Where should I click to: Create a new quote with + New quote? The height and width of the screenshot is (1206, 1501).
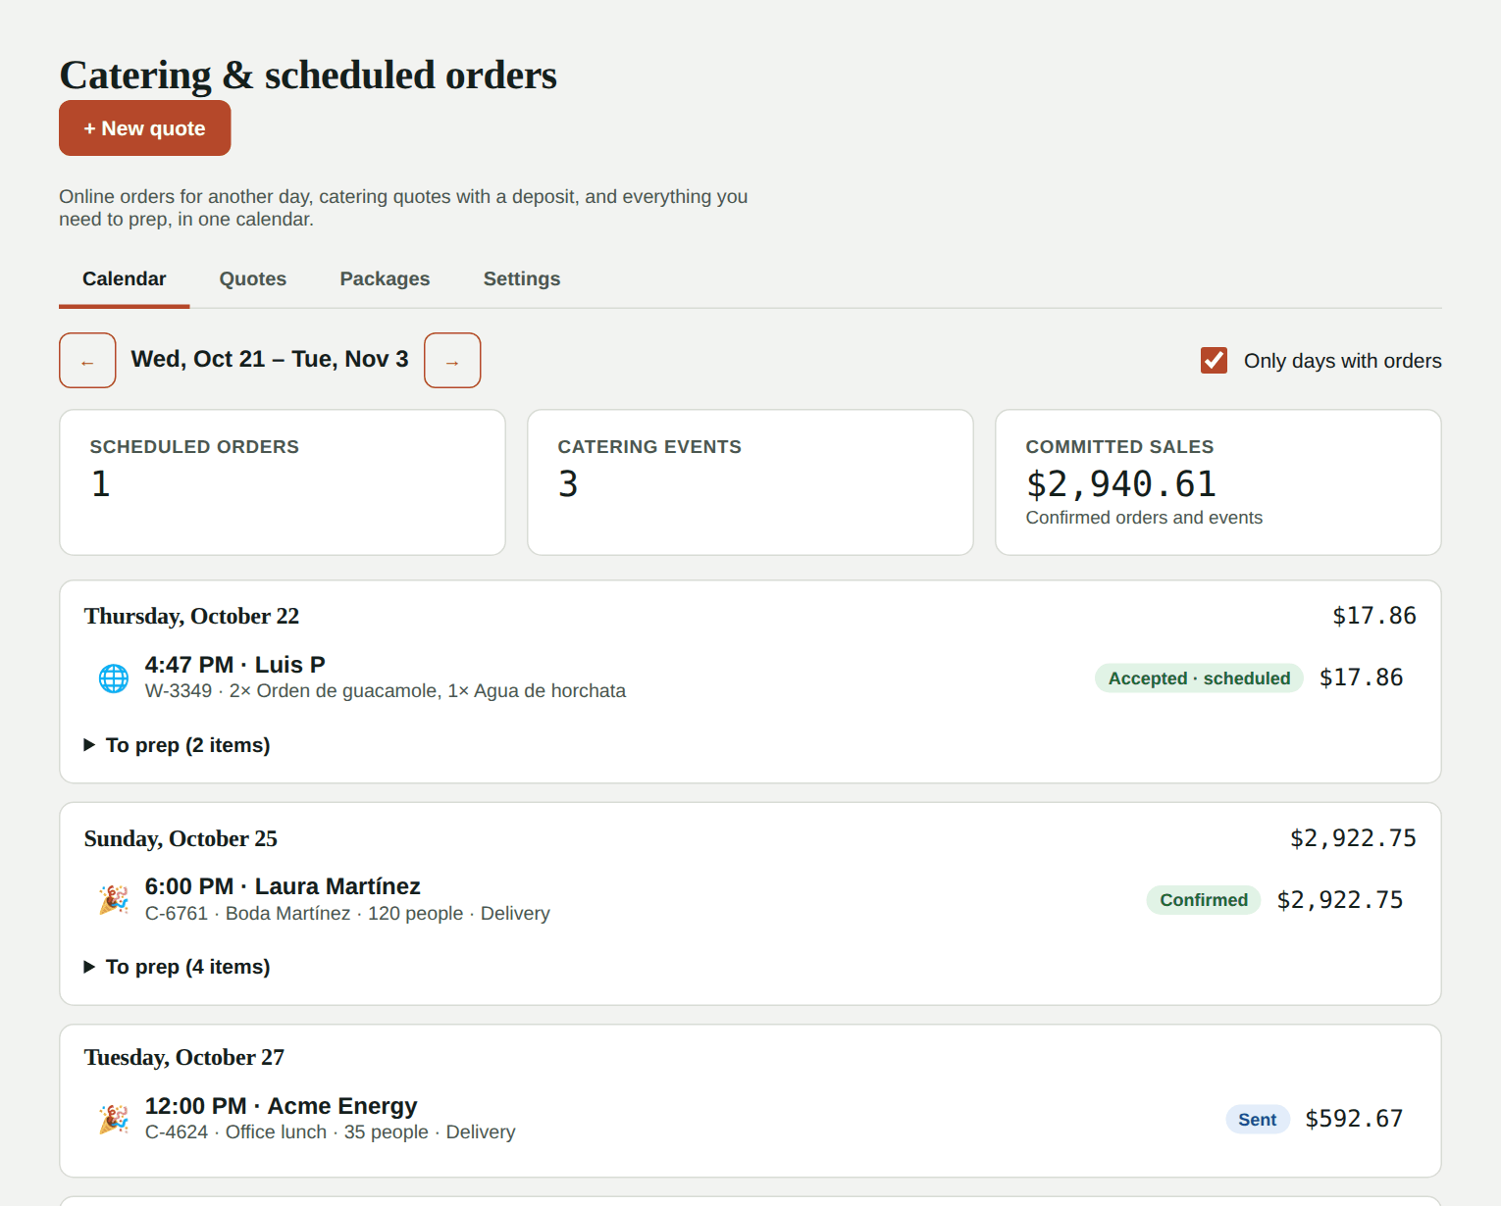pos(145,128)
